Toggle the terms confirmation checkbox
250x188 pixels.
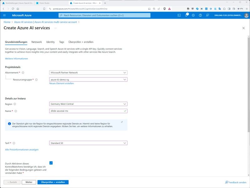[x=51, y=163]
